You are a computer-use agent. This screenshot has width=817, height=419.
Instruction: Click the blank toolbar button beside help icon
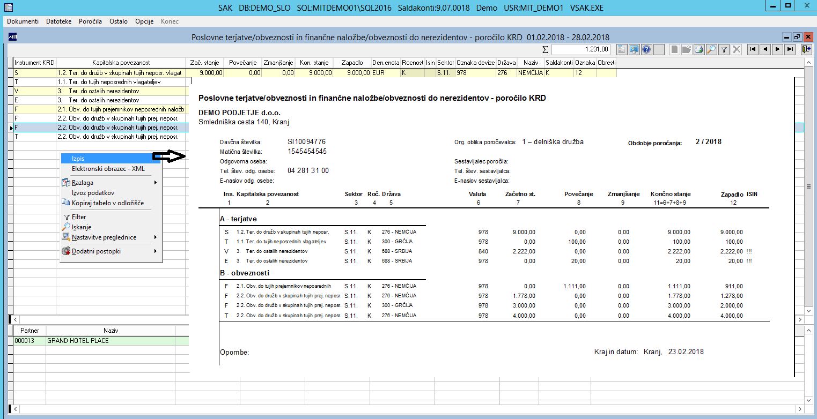coord(659,49)
